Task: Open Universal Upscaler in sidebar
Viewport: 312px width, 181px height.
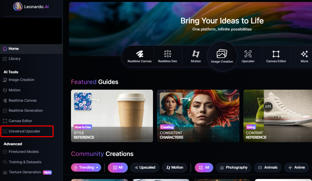Action: click(24, 131)
